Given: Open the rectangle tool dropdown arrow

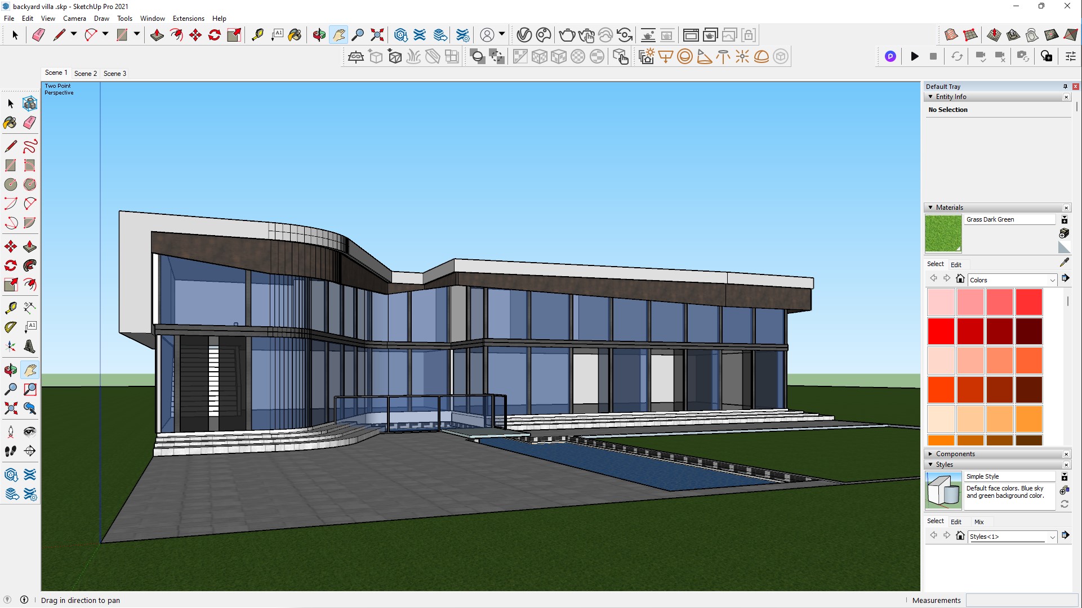Looking at the screenshot, I should click(137, 34).
